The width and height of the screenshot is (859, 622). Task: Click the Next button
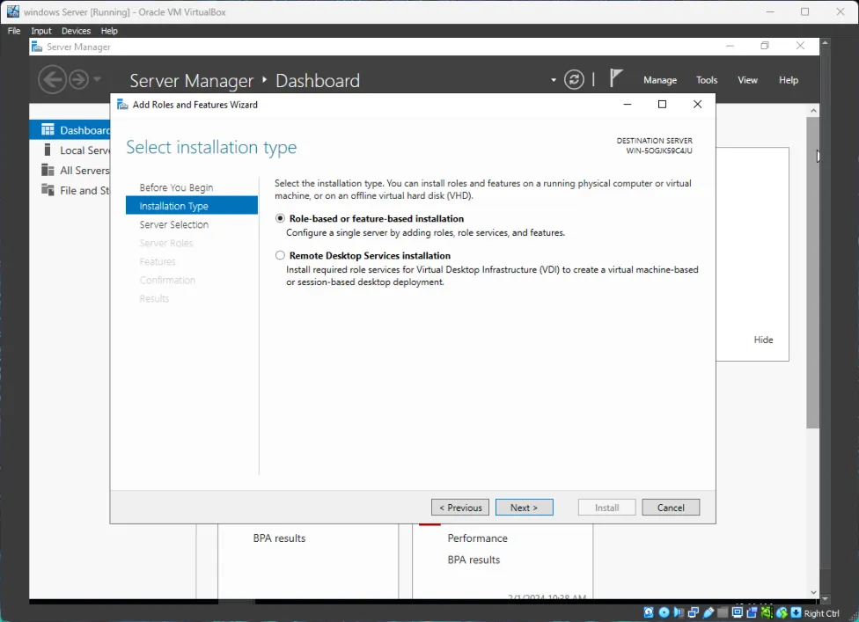coord(525,508)
